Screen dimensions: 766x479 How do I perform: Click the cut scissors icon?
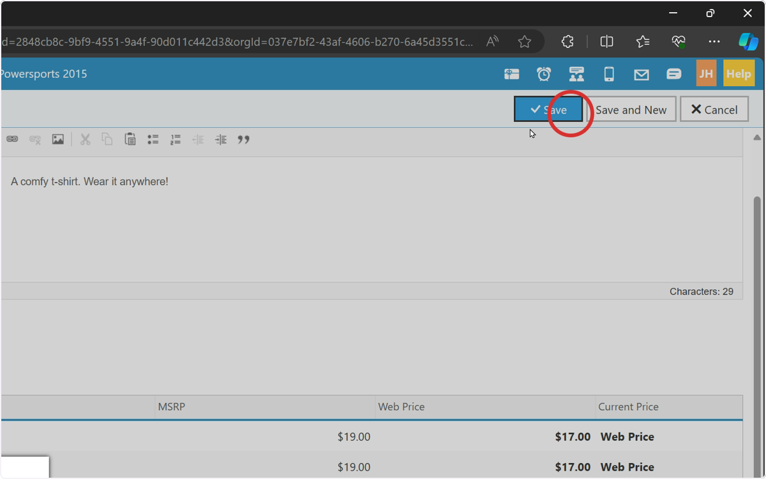pyautogui.click(x=85, y=139)
